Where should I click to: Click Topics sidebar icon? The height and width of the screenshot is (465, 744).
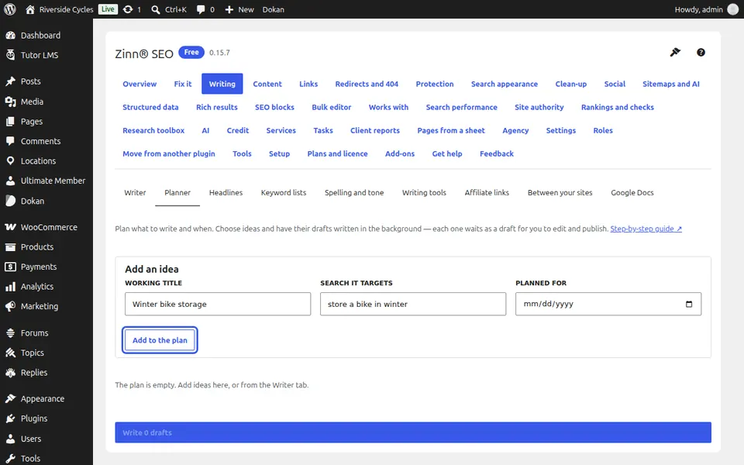[10, 353]
